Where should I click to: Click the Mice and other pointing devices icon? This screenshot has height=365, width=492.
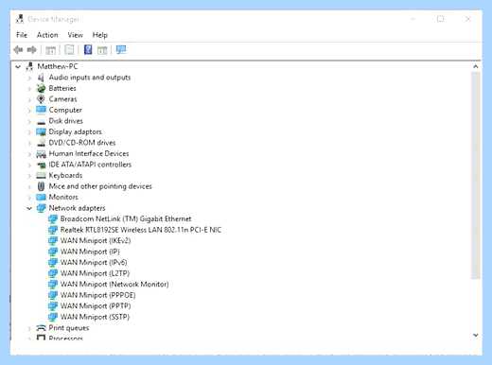pos(41,186)
